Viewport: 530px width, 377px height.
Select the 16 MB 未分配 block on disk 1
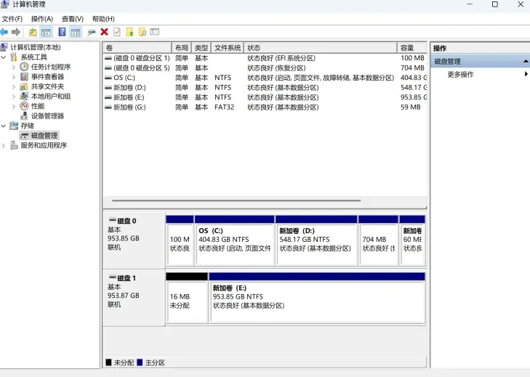pos(187,298)
